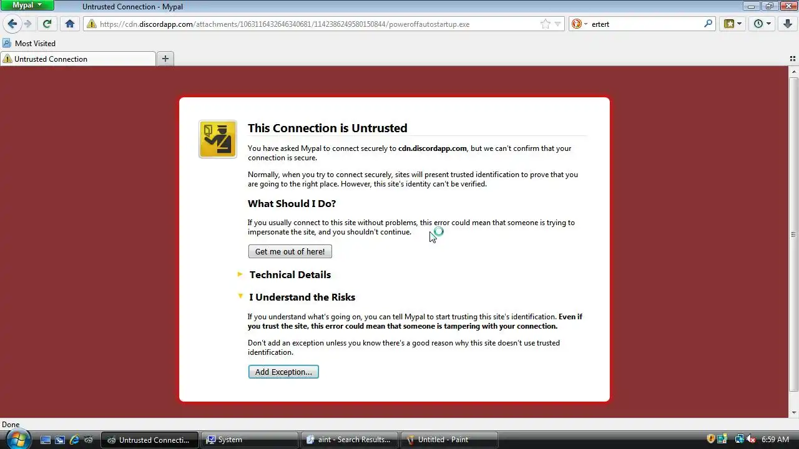Click the Get me out of here! button

pyautogui.click(x=290, y=251)
